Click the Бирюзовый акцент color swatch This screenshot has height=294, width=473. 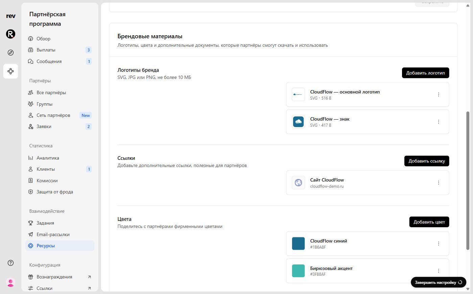[x=298, y=271]
